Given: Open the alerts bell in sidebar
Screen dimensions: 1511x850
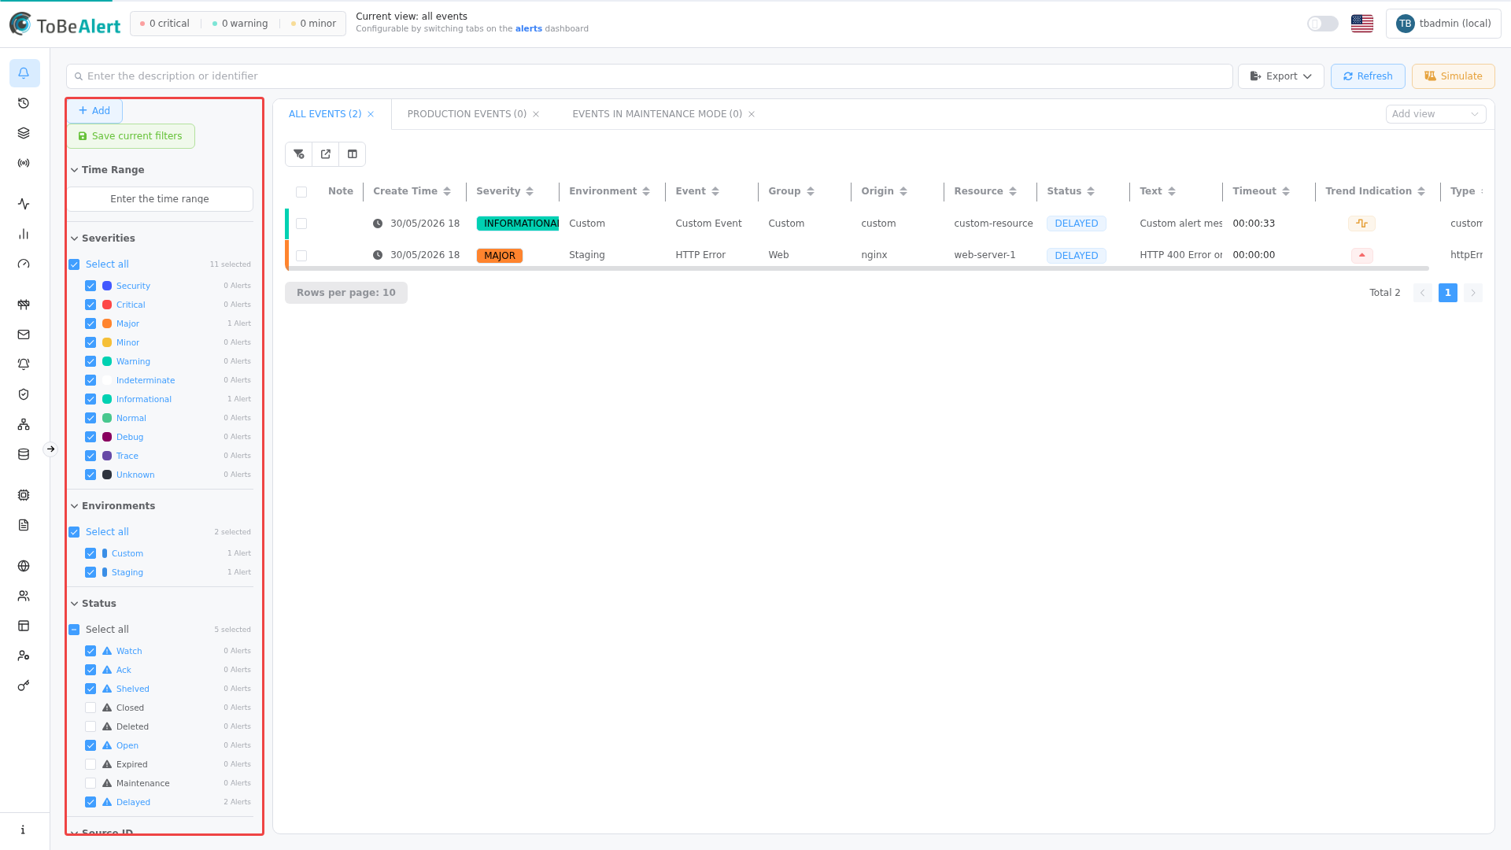Looking at the screenshot, I should (24, 73).
